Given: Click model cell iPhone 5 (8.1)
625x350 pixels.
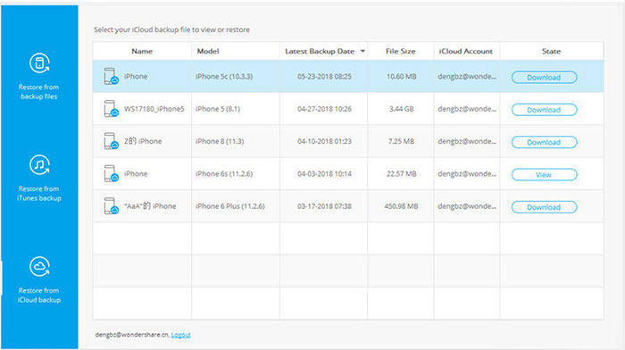Looking at the screenshot, I should click(x=218, y=109).
